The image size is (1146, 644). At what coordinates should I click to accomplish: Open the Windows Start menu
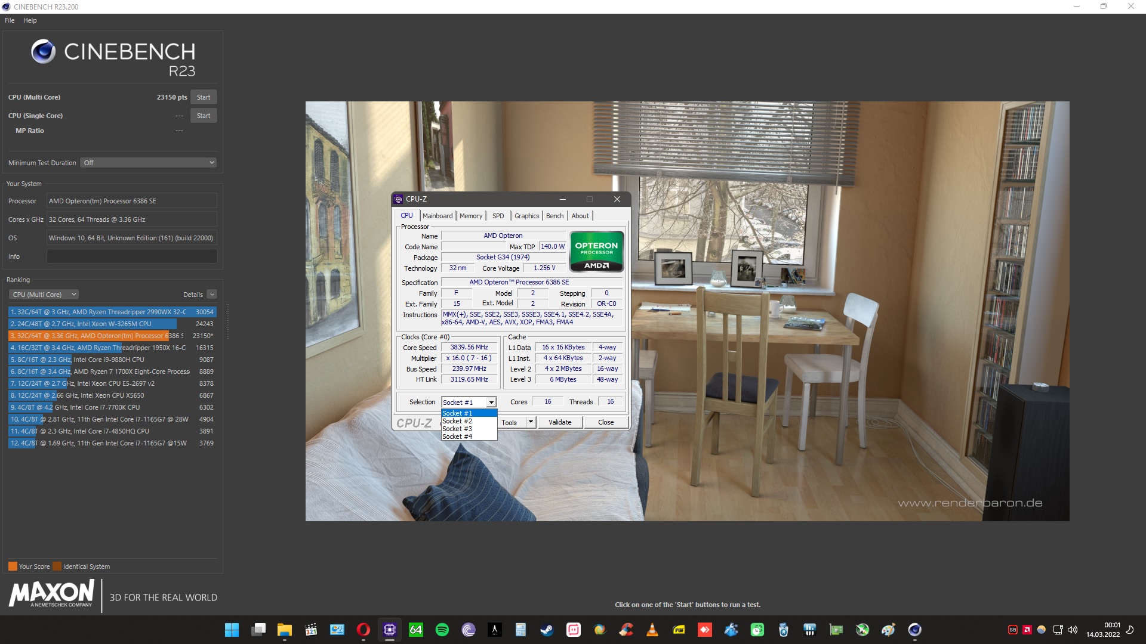(232, 630)
